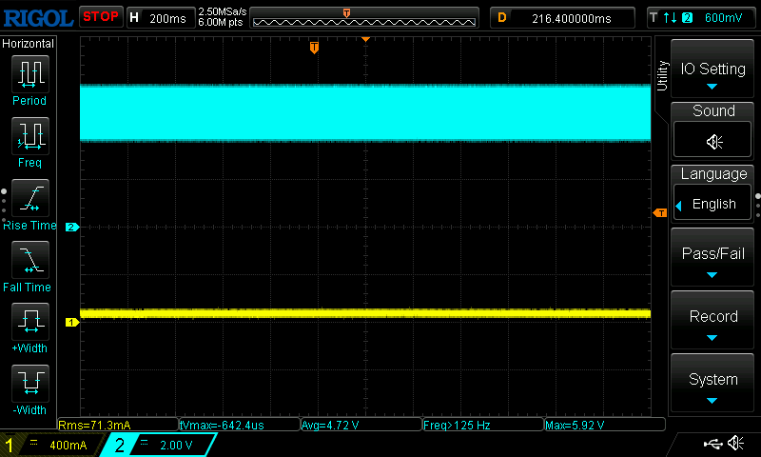Select the -Width measurement icon
Screen dimensions: 761x457
29,385
